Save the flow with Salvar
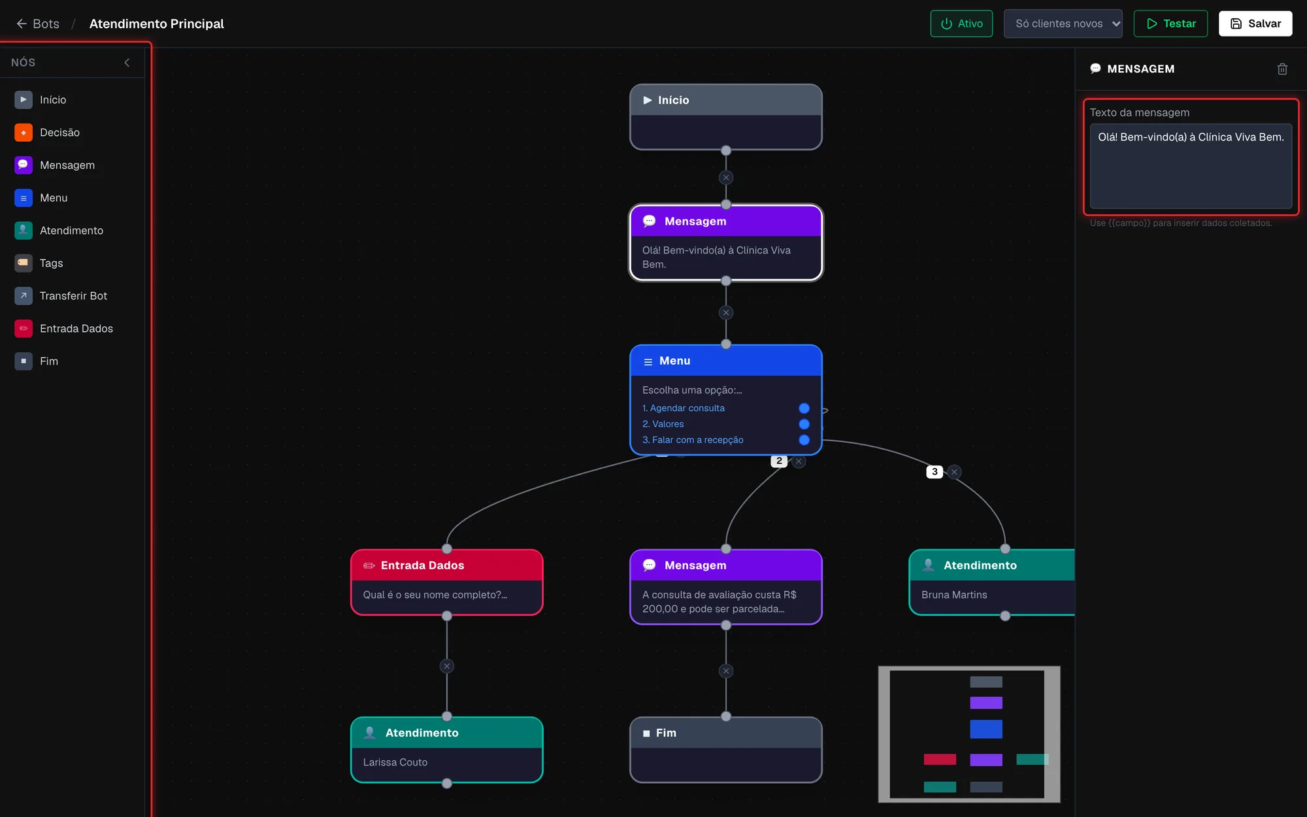This screenshot has height=817, width=1307. 1255,24
